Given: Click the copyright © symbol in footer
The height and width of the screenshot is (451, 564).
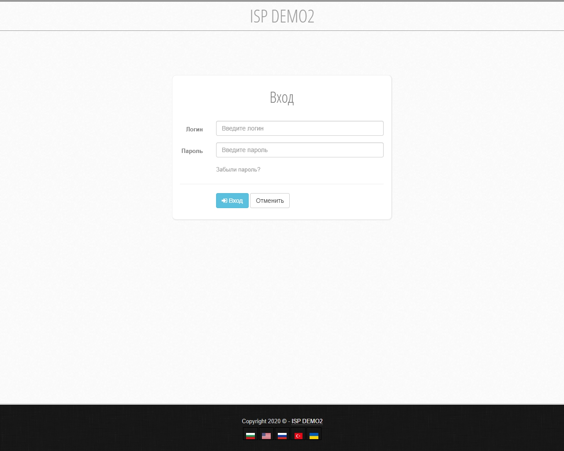Looking at the screenshot, I should 284,421.
